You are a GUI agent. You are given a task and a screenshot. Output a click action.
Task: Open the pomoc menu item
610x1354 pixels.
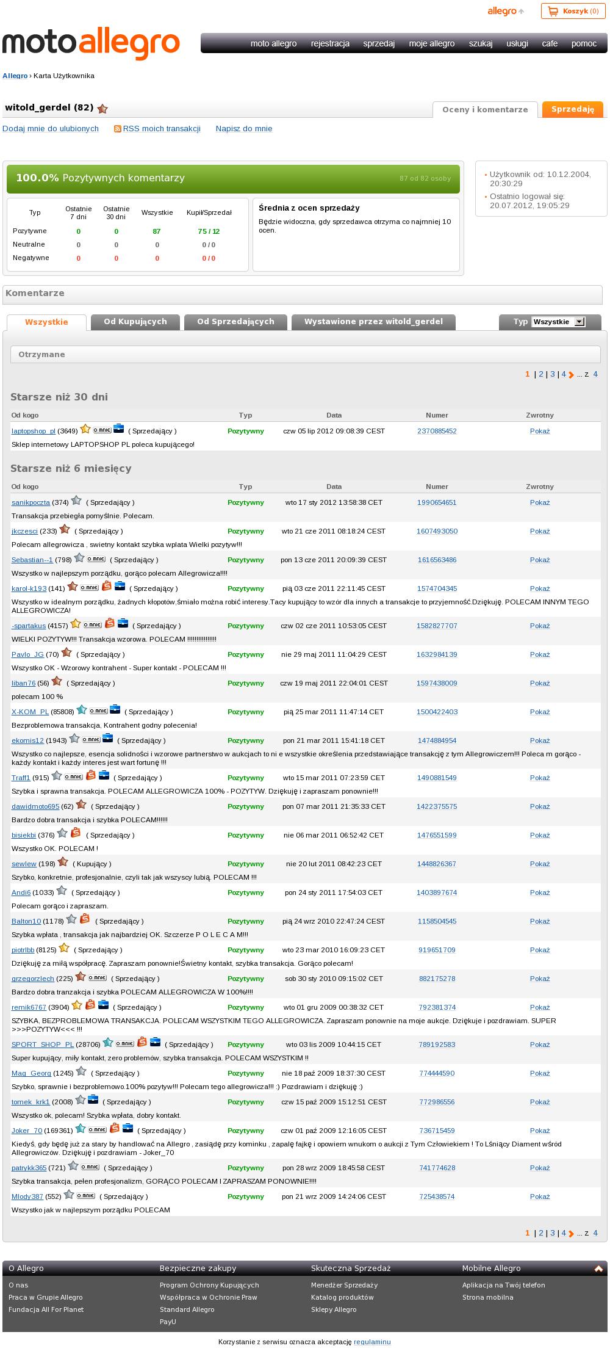pos(584,43)
